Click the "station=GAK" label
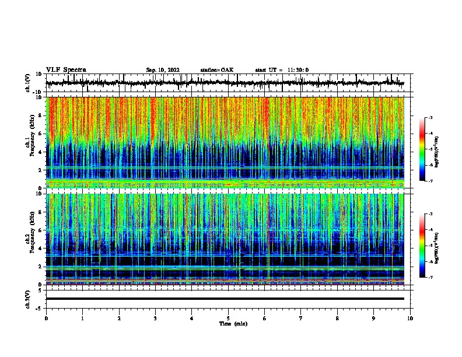462x357 pixels. pos(217,70)
